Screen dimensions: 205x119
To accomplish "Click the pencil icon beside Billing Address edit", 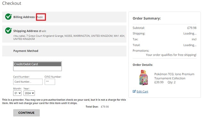I will [37, 17].
